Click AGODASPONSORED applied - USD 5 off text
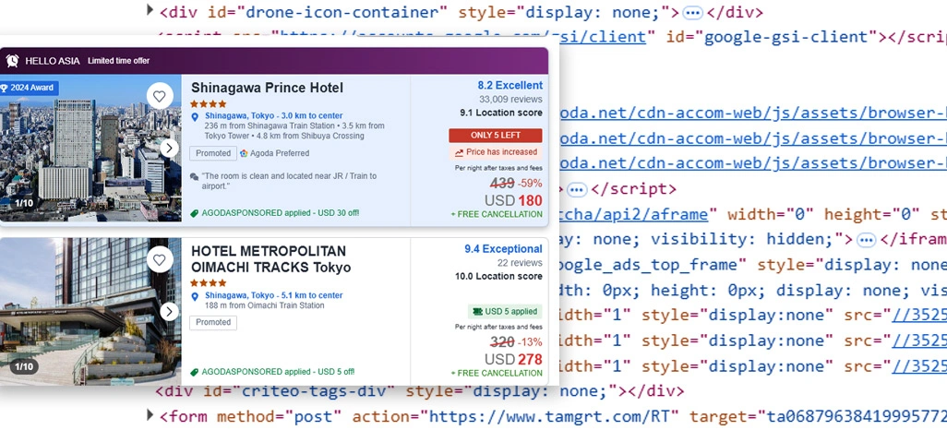This screenshot has width=947, height=430. (x=278, y=372)
